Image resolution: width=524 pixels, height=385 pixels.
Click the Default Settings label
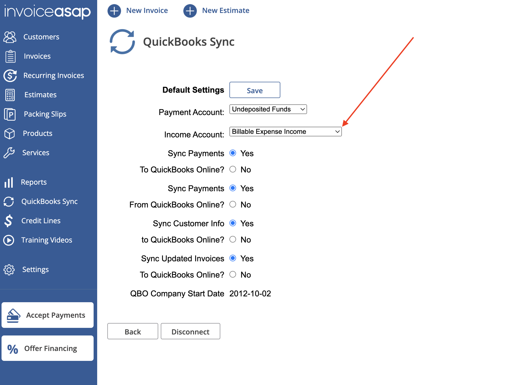click(x=193, y=90)
